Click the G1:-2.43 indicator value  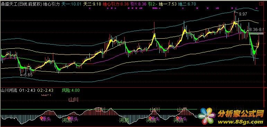pos(27,90)
